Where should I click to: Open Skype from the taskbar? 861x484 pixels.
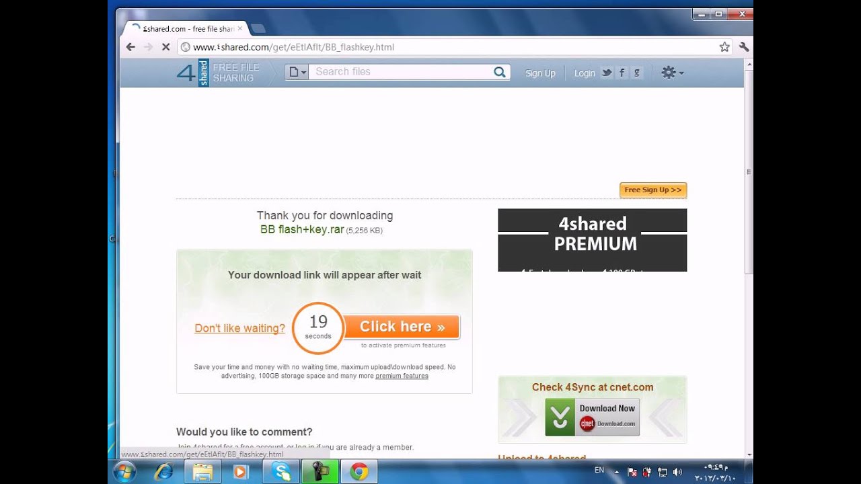pyautogui.click(x=281, y=472)
